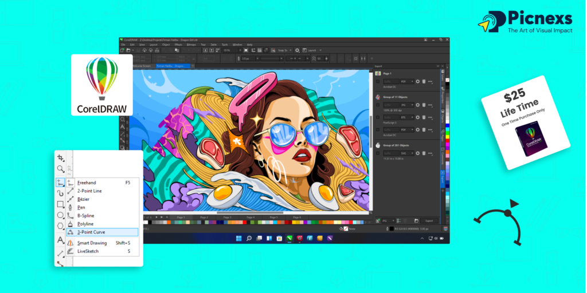
Task: Open the 151% zoom level dropdown
Action: [x=240, y=50]
